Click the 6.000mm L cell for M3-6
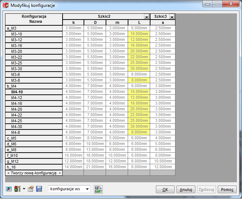Viewport: 242px width, 217px height. point(139,74)
